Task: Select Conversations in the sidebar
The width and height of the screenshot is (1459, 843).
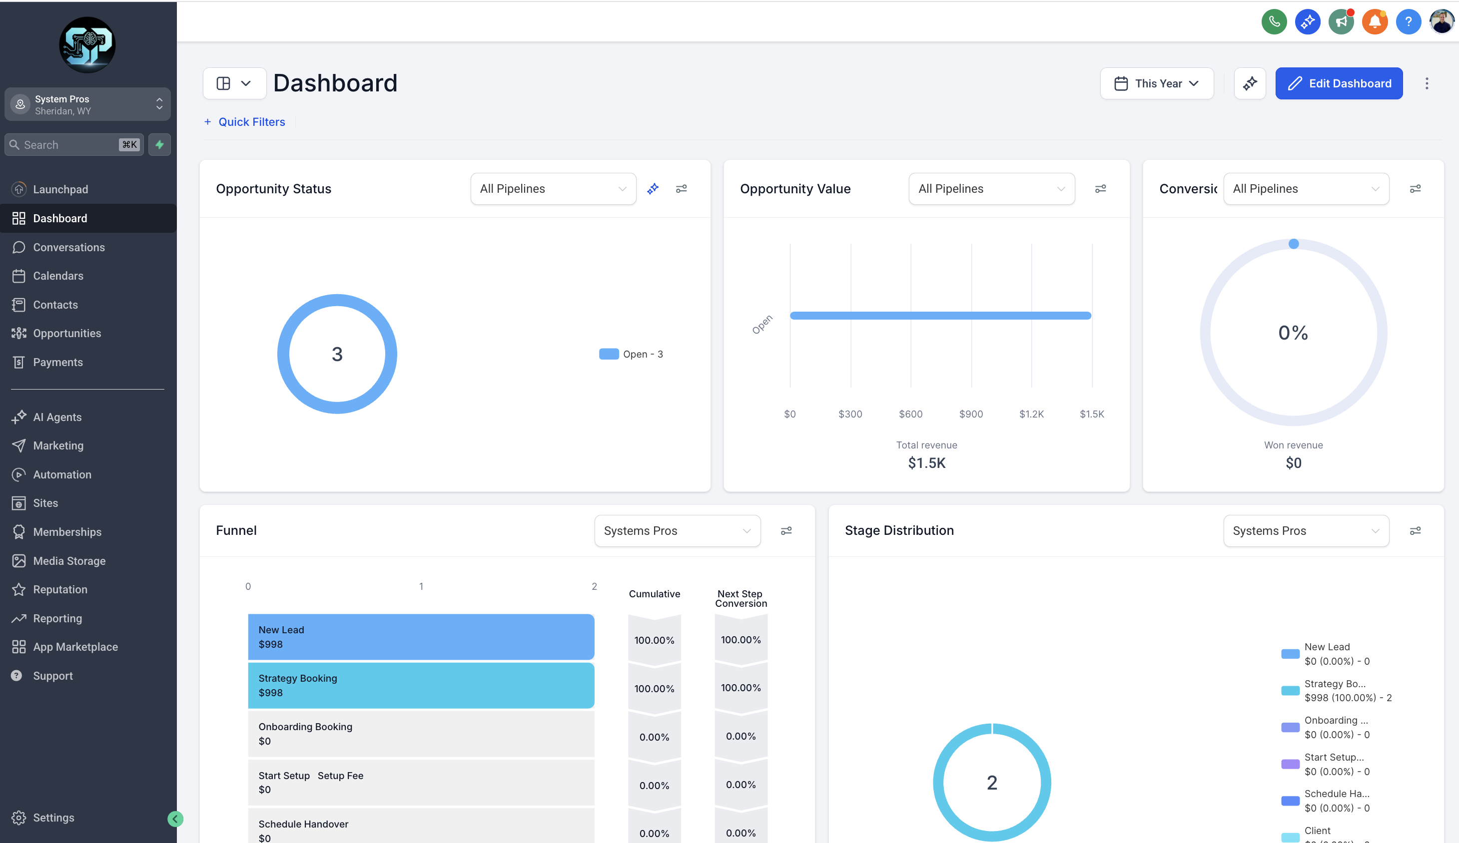Action: [x=68, y=247]
